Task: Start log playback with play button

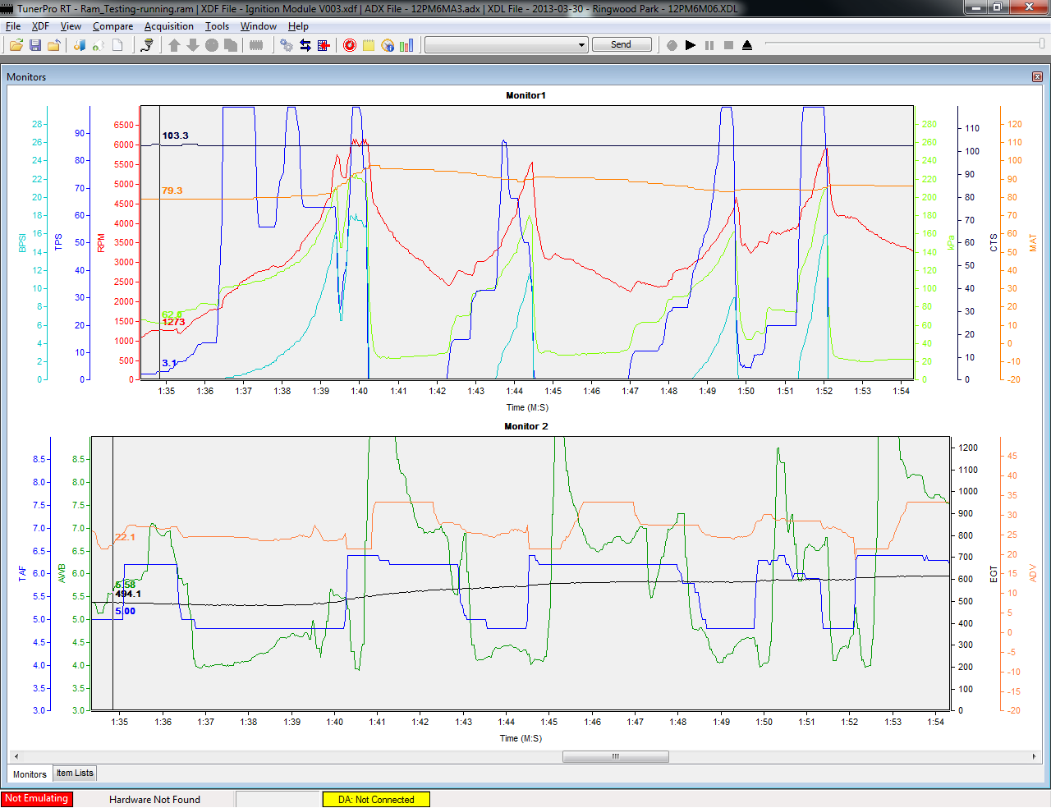Action: pos(691,45)
